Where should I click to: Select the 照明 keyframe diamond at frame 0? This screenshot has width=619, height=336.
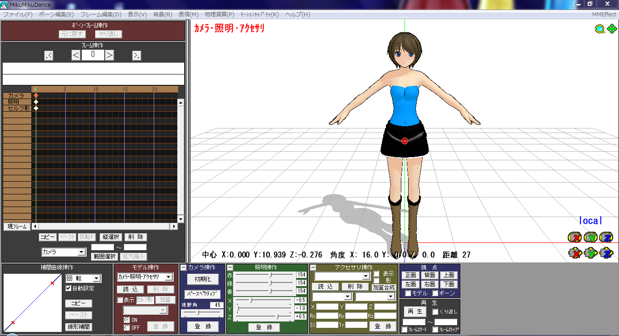point(36,102)
